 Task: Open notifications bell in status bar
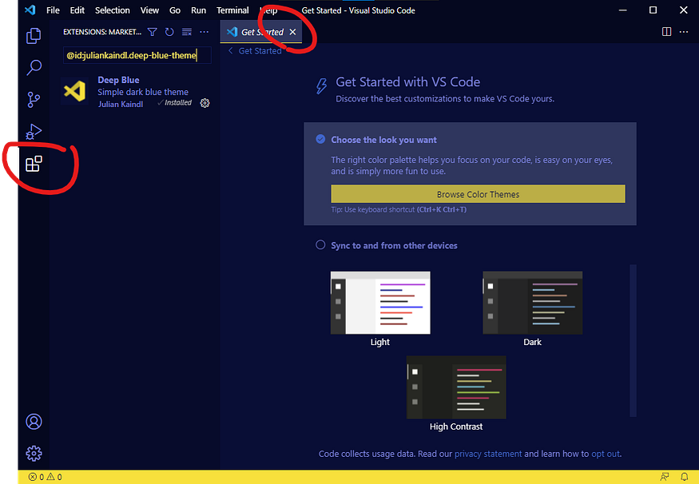[685, 477]
